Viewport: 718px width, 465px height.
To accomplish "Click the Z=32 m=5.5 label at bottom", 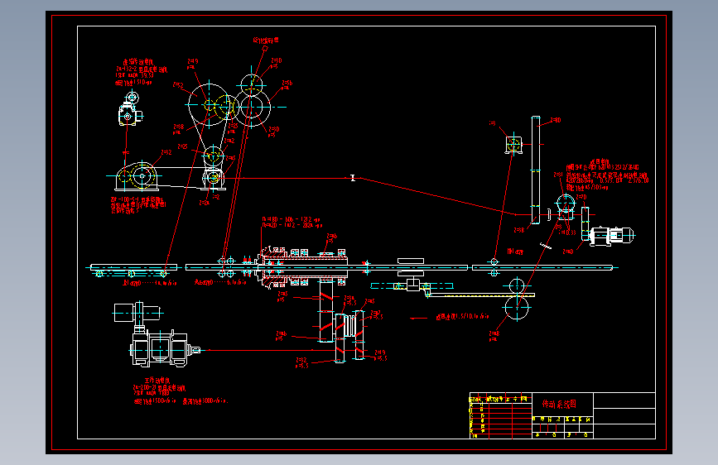I will tap(301, 363).
